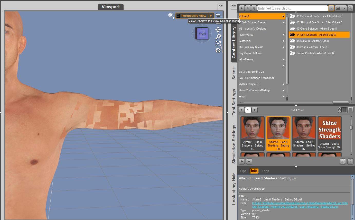Viewport: 355px width, 220px height.
Task: Switch to the Tags tab
Action: [x=265, y=171]
